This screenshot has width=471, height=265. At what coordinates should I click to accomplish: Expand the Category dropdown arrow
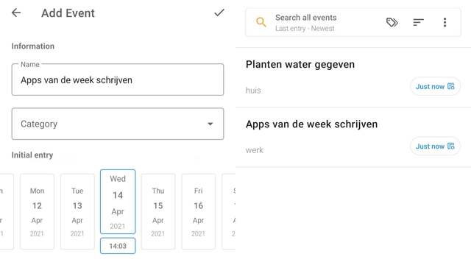pyautogui.click(x=210, y=124)
